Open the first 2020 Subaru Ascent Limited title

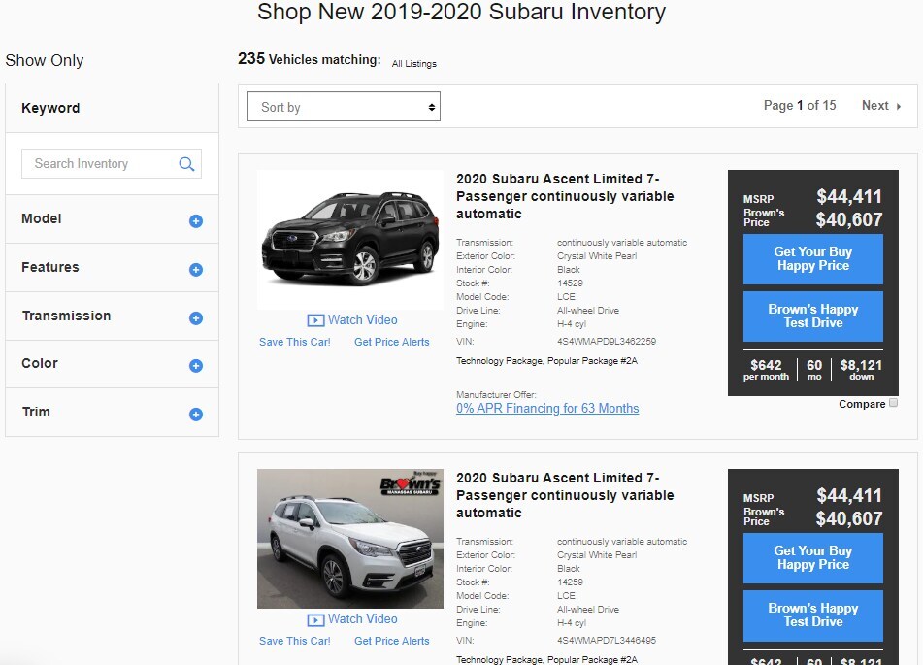pos(565,196)
